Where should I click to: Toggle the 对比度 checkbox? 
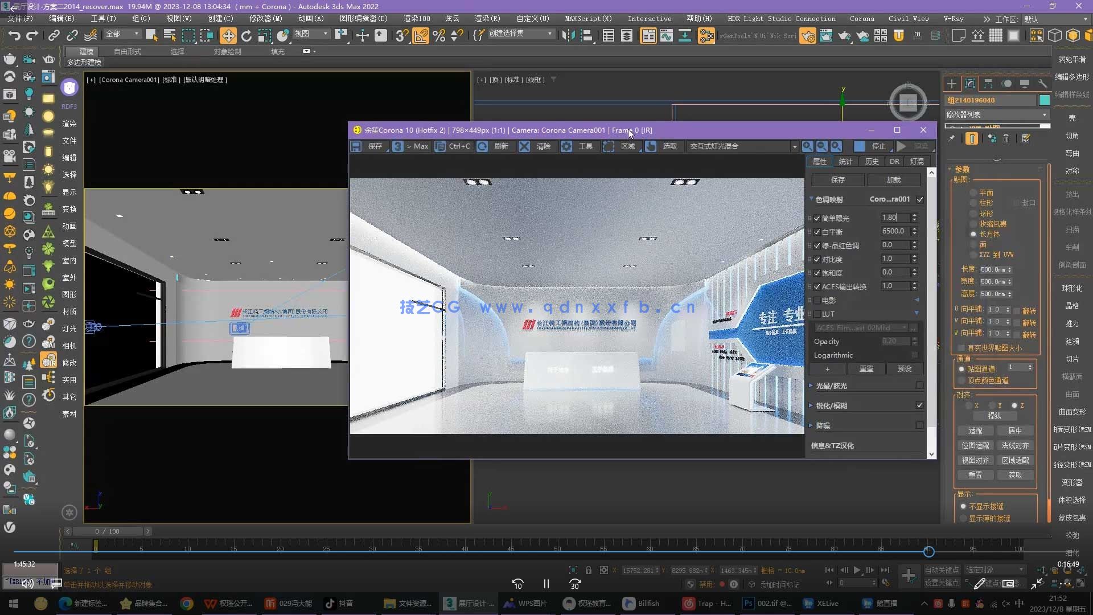[817, 259]
